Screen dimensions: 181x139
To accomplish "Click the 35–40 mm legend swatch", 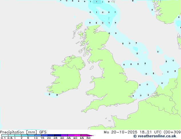I will (x=71, y=135).
